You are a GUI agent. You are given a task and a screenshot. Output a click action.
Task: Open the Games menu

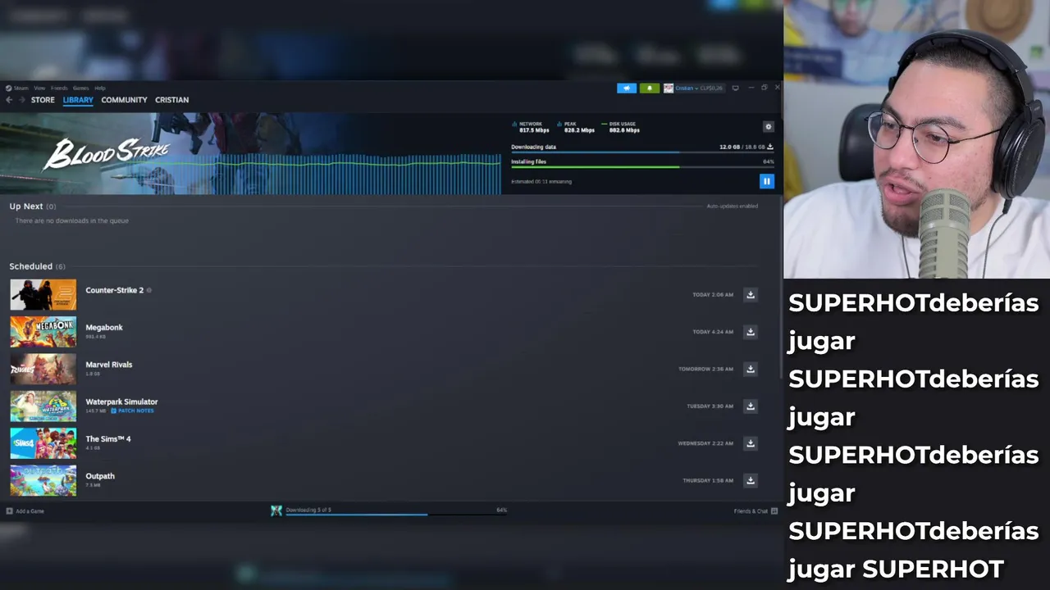[x=80, y=88]
